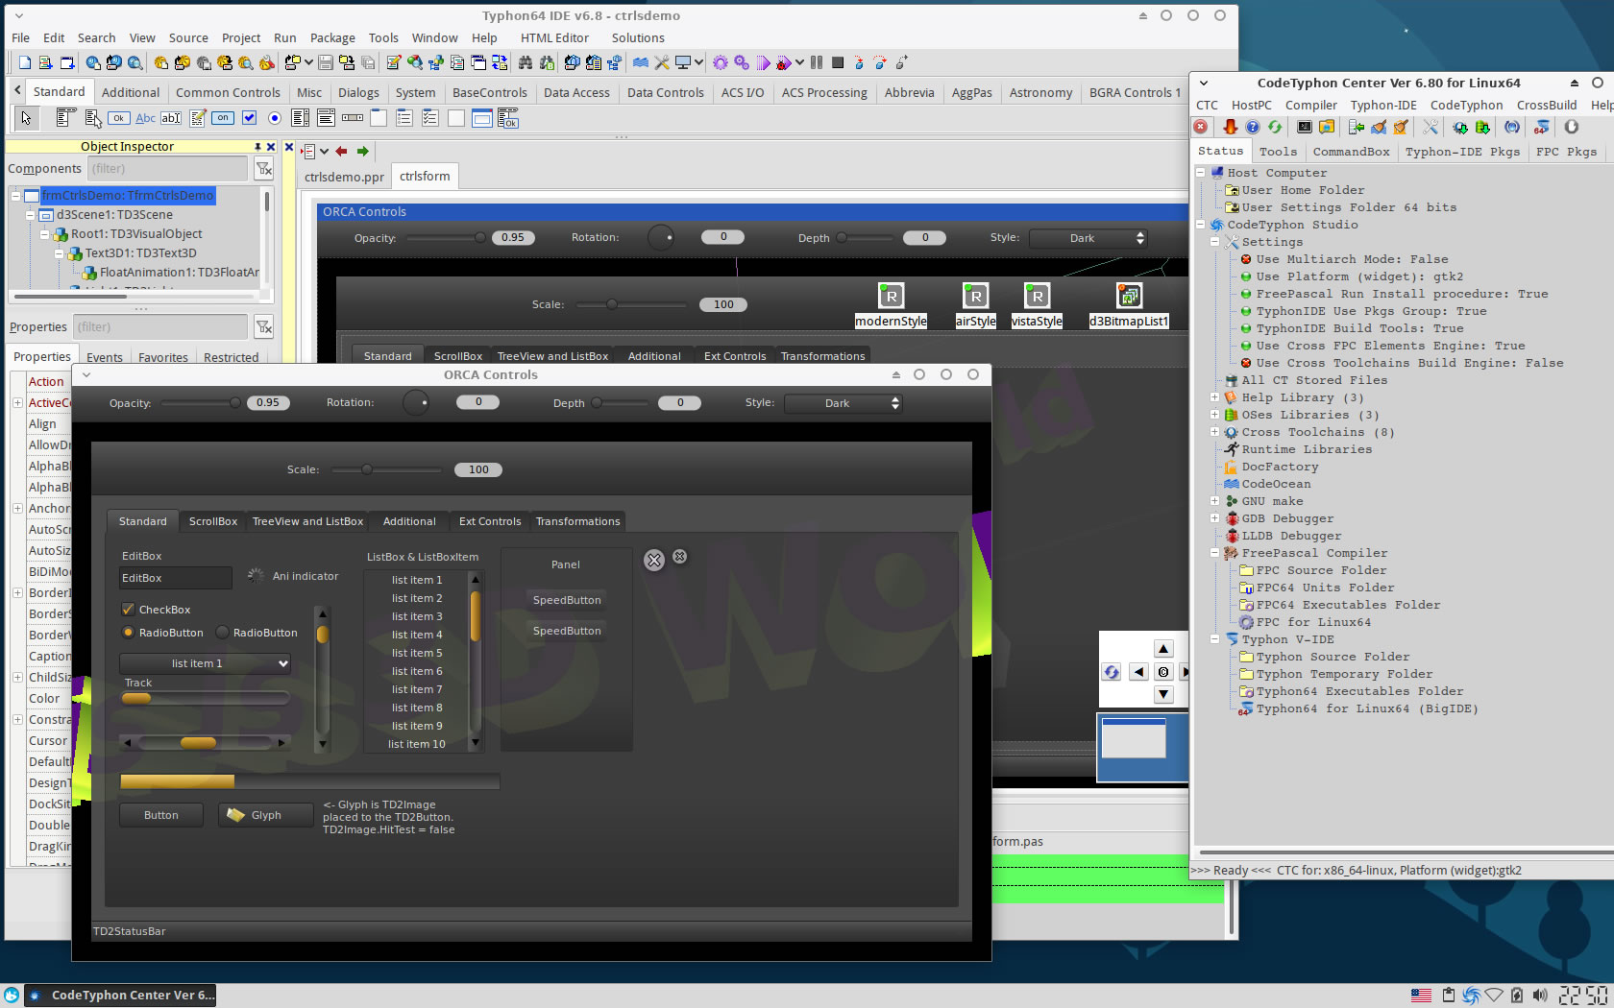The image size is (1614, 1008).
Task: Expand the Help Library (3) node
Action: tap(1214, 397)
